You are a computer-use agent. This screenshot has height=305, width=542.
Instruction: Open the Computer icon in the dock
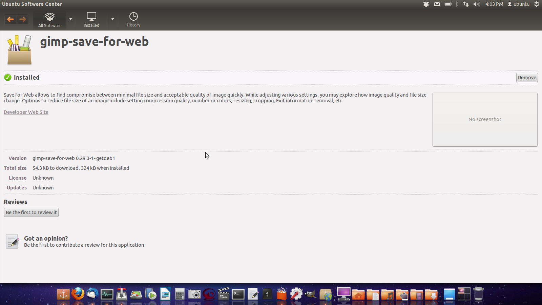click(343, 294)
